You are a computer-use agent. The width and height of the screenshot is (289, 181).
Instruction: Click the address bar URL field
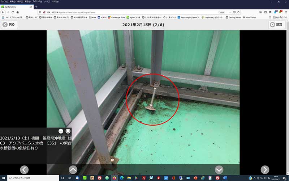pos(126,12)
